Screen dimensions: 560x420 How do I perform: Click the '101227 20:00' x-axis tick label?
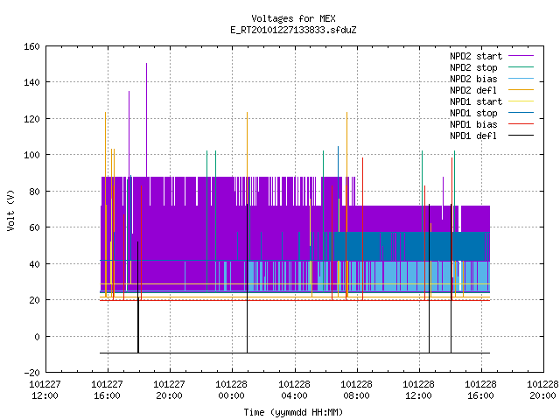[x=169, y=390]
